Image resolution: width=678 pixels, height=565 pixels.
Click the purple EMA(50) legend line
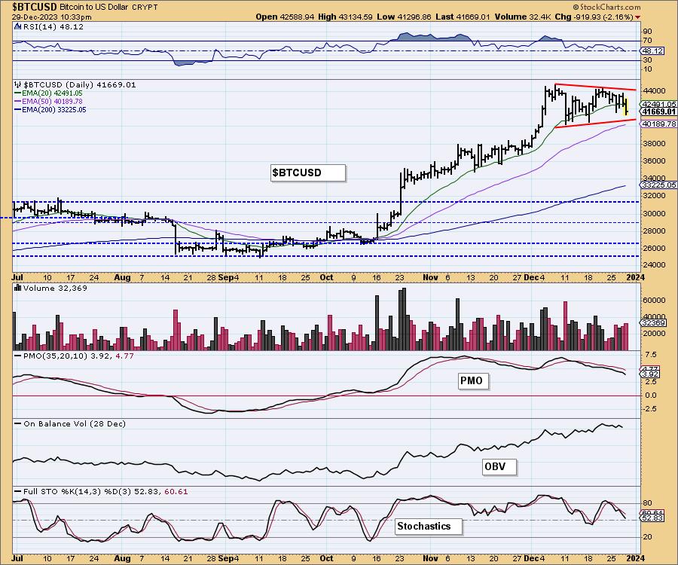pos(18,101)
